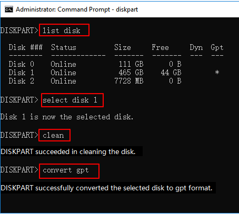Click the 'Free' column header

pos(160,47)
